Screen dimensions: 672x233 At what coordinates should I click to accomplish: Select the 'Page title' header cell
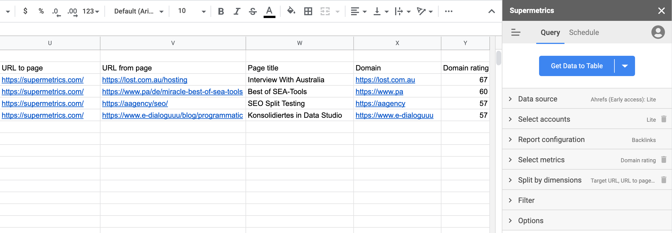(x=300, y=68)
